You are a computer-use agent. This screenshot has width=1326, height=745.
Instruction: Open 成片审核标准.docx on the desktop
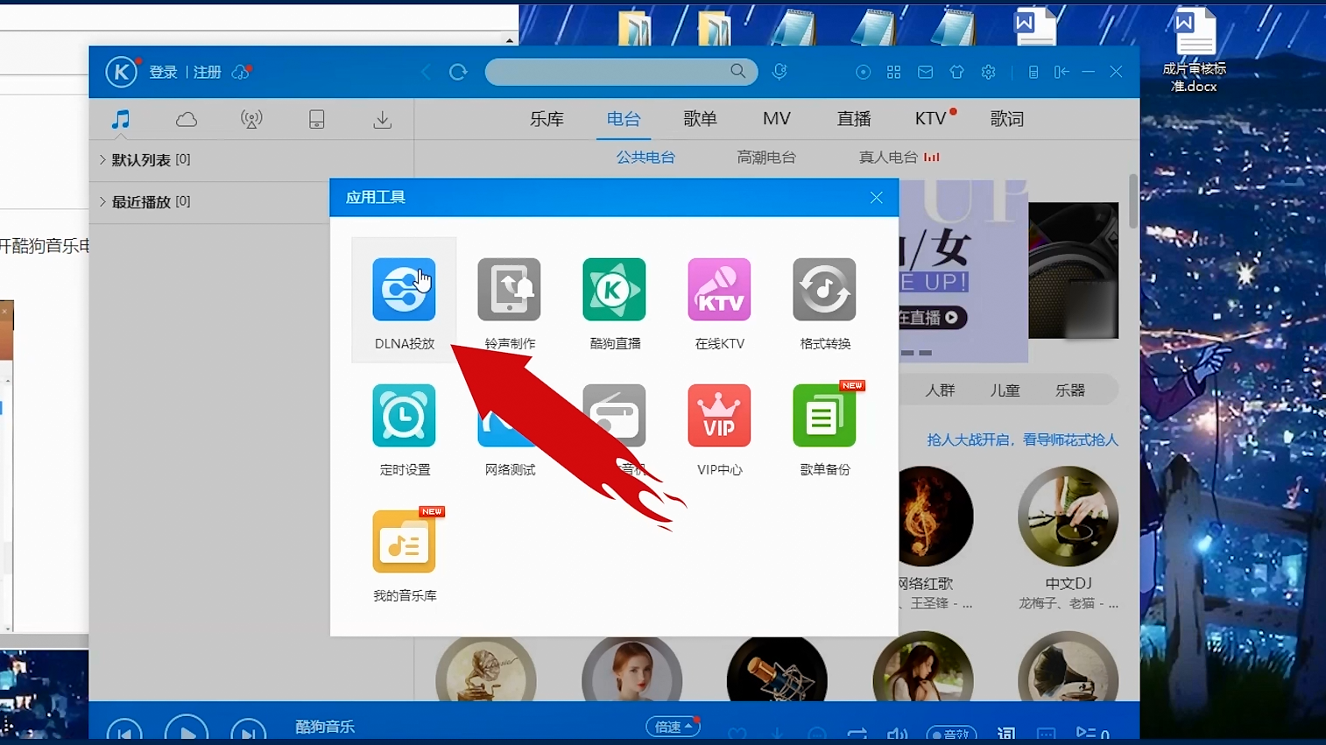[x=1194, y=51]
